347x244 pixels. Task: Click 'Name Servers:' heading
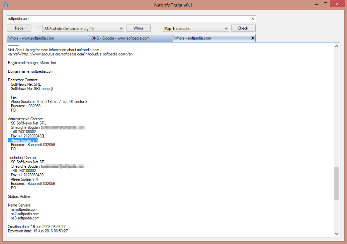[x=20, y=205]
